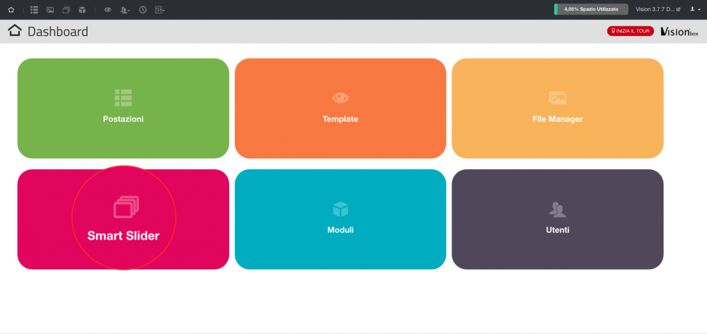Screen dimensions: 707x334
Task: Open the yellow File Manager tile
Action: pyautogui.click(x=557, y=108)
